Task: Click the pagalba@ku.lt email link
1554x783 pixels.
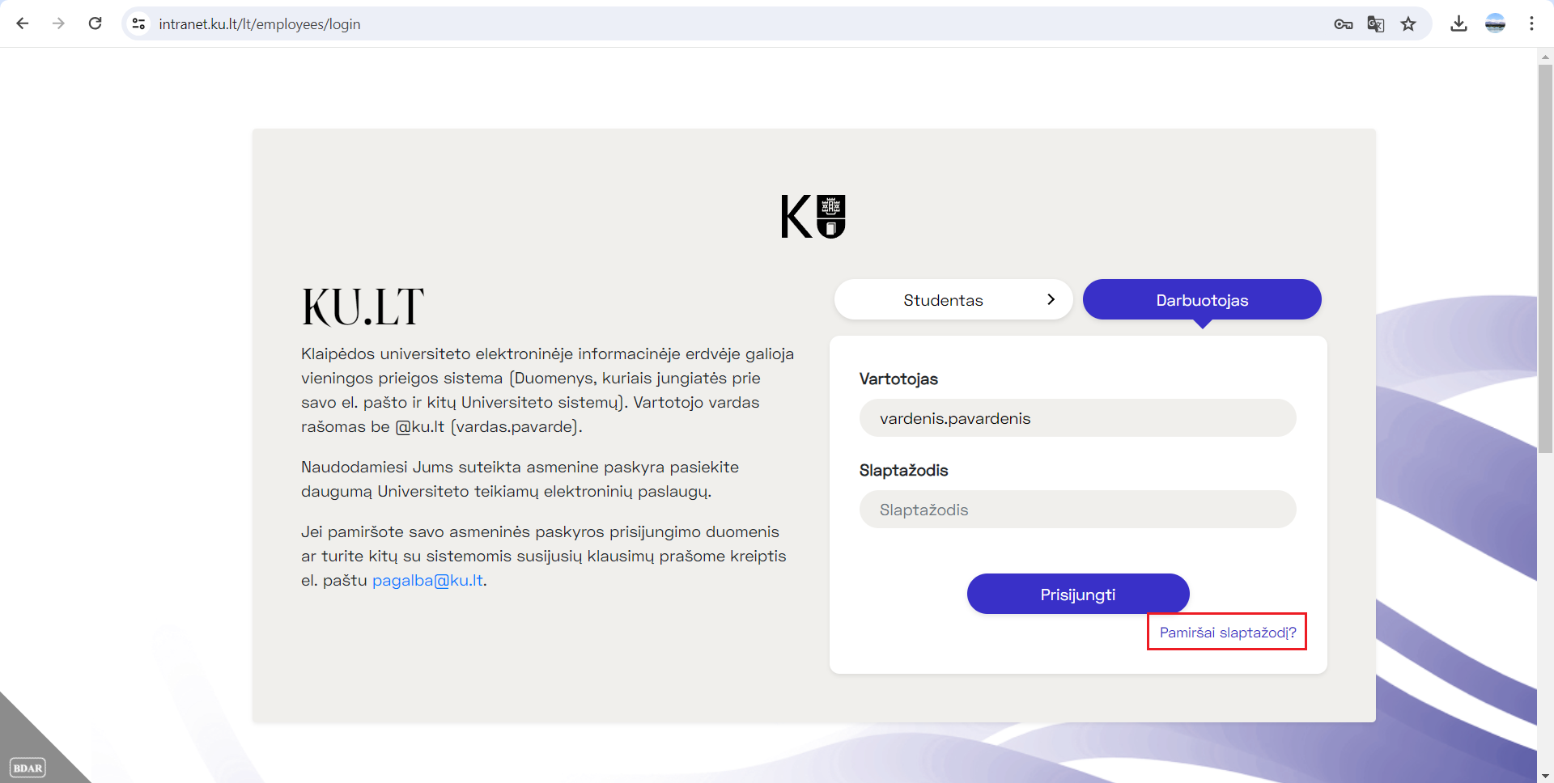Action: coord(427,581)
